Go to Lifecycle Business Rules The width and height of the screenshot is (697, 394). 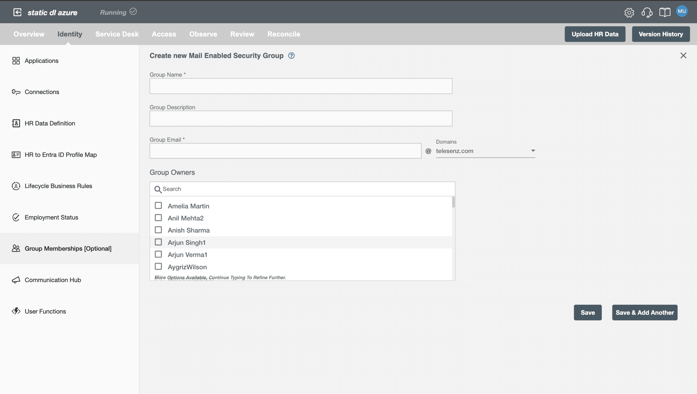(x=58, y=186)
